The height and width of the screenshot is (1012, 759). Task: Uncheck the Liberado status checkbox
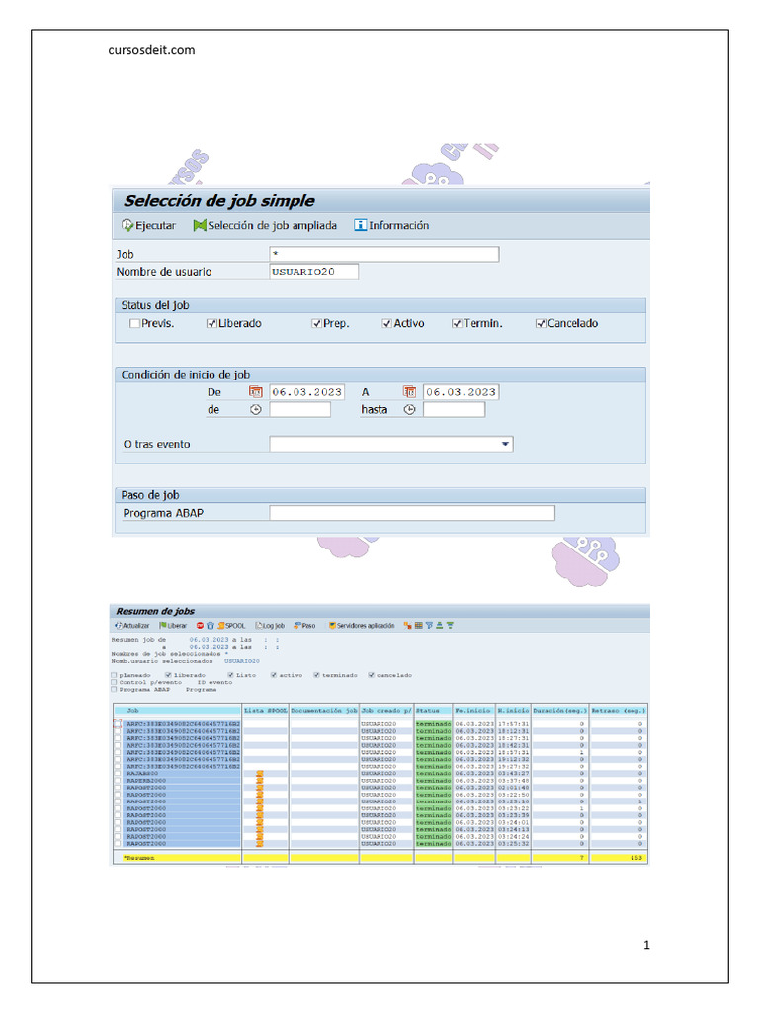211,323
